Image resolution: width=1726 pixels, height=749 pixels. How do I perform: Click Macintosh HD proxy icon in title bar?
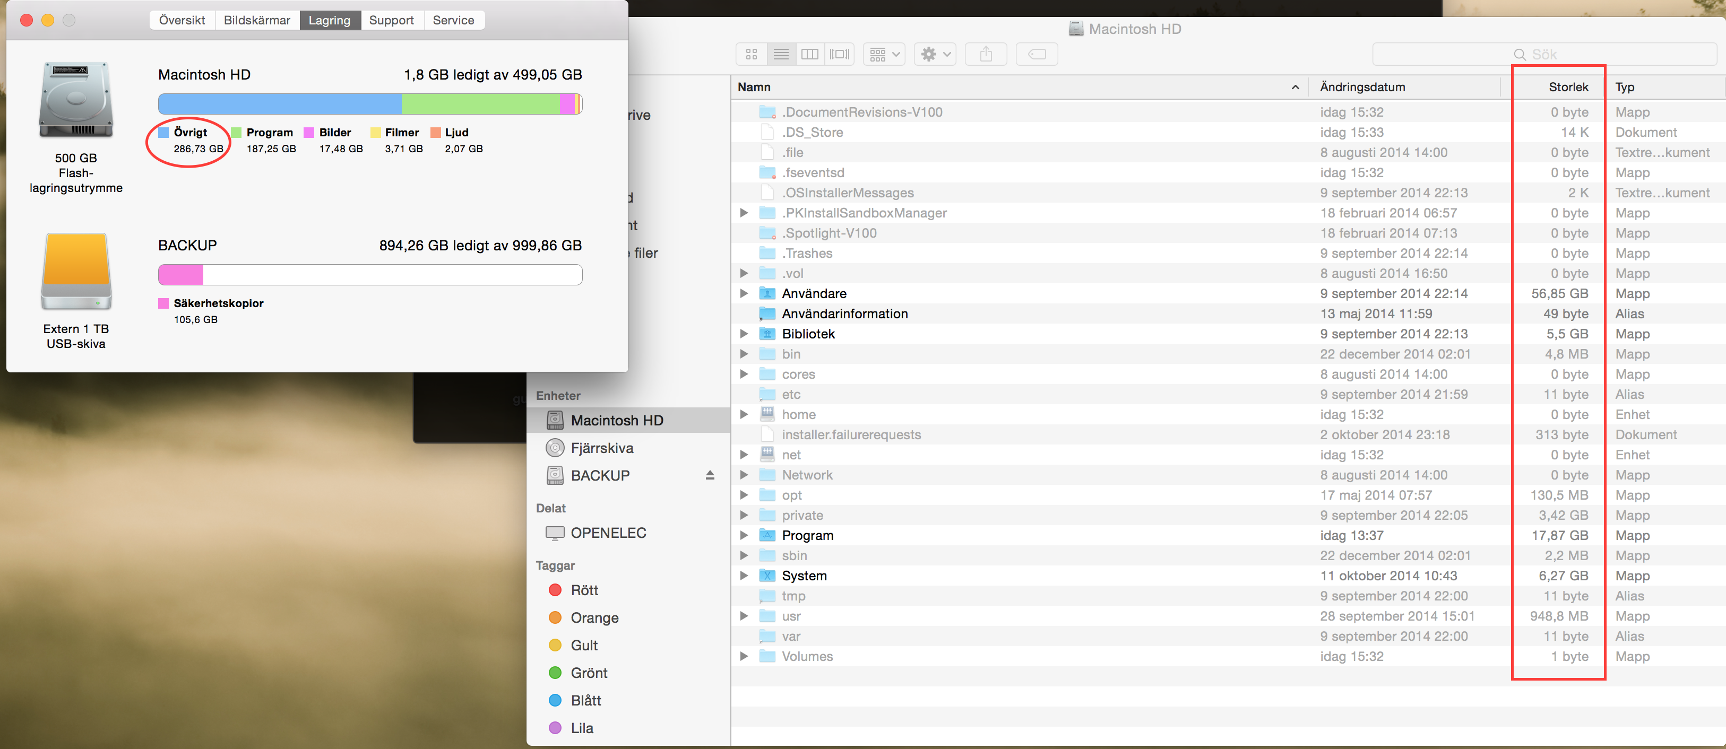(x=1075, y=29)
